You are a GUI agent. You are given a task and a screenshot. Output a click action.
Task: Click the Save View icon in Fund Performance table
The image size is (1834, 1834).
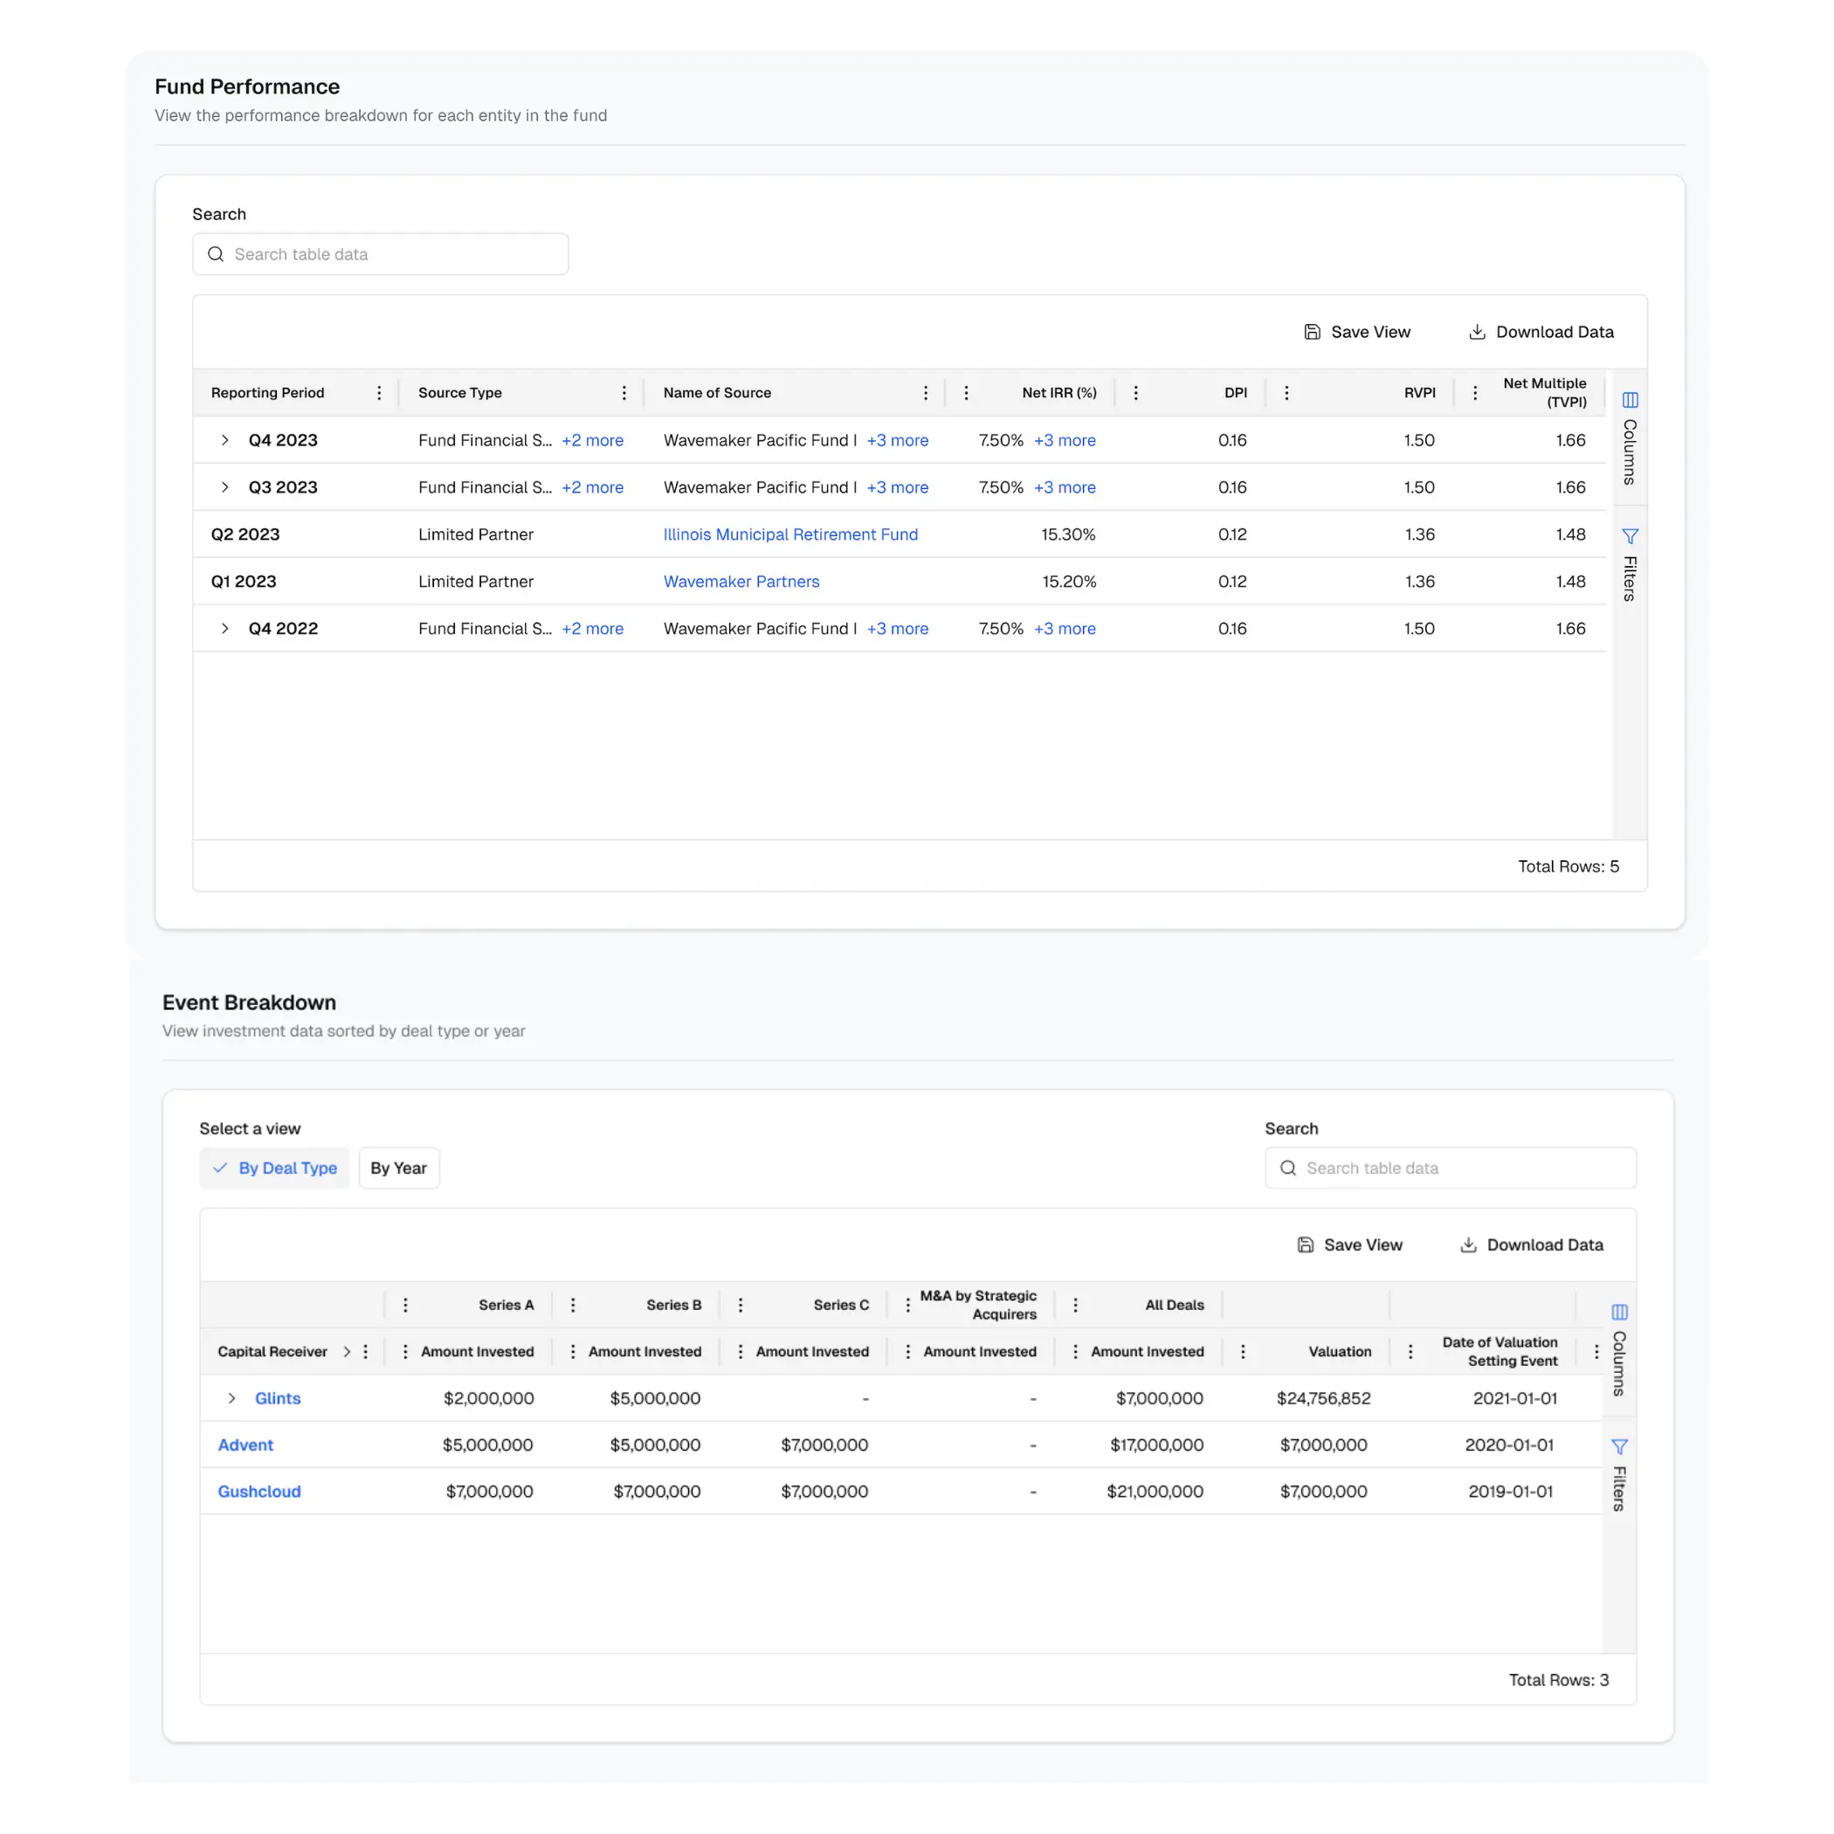point(1312,332)
